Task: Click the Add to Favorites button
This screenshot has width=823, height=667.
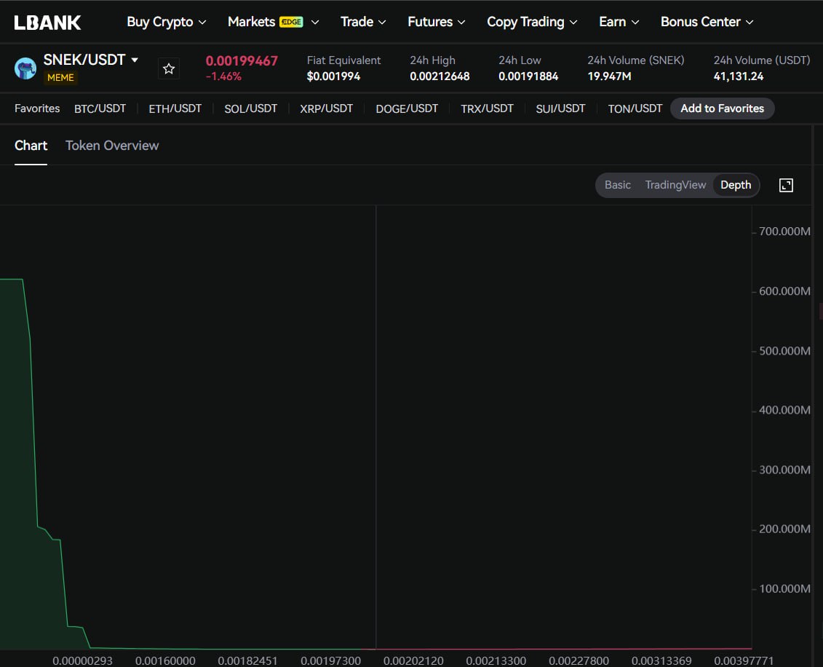Action: coord(723,108)
